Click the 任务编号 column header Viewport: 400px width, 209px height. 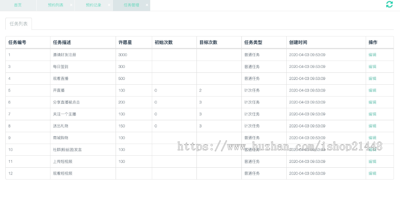coord(17,43)
